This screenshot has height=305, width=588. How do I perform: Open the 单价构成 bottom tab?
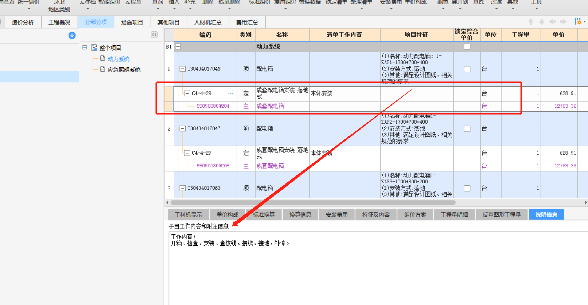[227, 214]
